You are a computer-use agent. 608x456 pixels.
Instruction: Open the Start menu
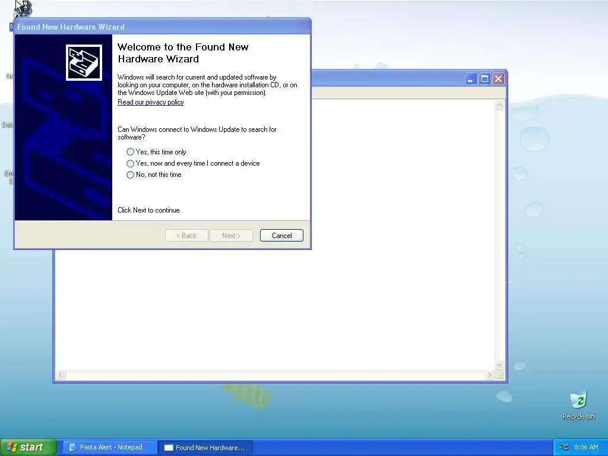28,447
